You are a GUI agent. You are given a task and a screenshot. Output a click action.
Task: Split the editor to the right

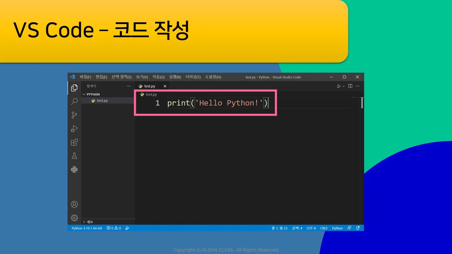350,86
